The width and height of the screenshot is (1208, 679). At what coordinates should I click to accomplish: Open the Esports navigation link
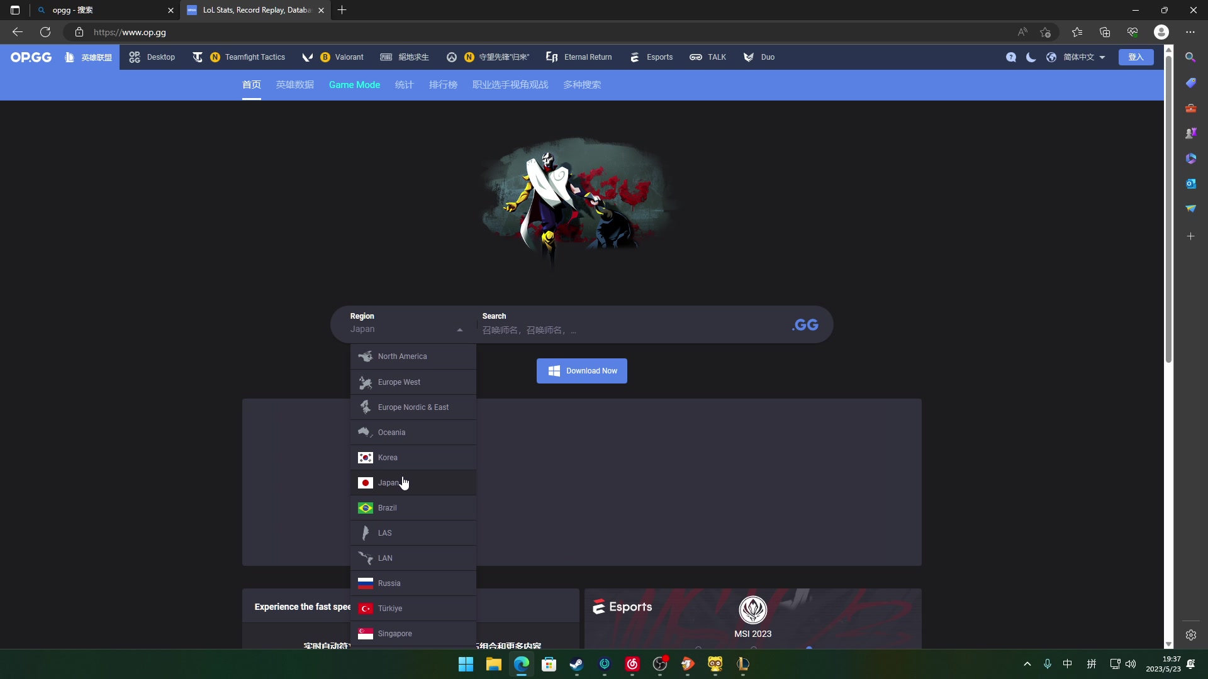651,57
